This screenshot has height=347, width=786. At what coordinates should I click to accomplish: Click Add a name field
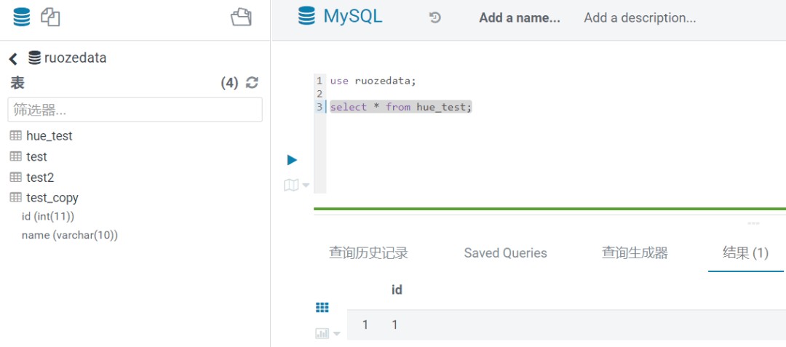(519, 18)
